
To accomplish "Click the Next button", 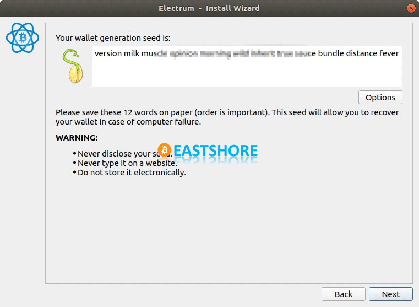I will [x=391, y=294].
